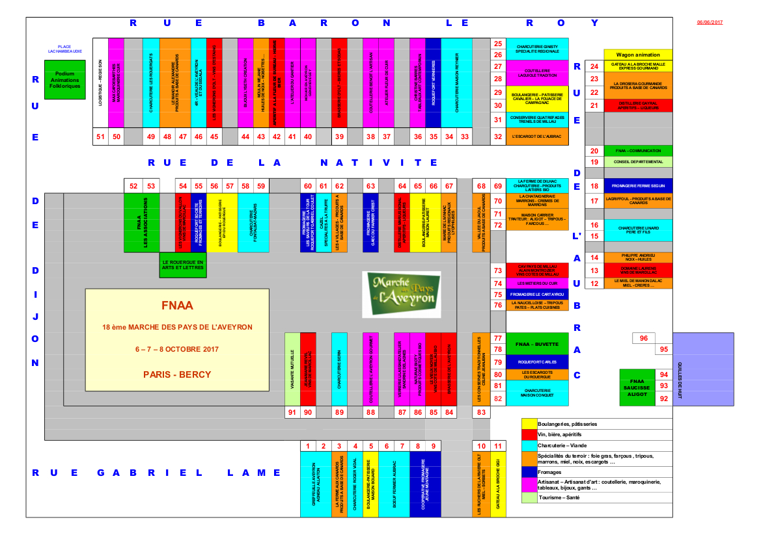Click the 6 – 7 – 8 OCTOBRE 2017 date line

pos(177,349)
